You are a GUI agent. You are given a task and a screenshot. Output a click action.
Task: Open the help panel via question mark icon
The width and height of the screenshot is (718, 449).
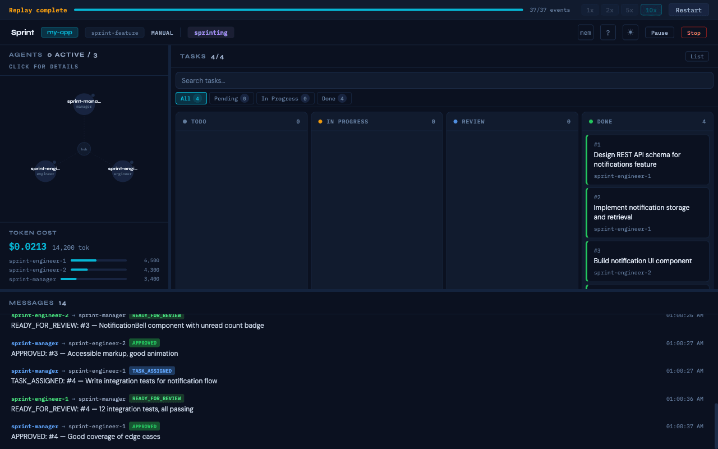pos(607,32)
